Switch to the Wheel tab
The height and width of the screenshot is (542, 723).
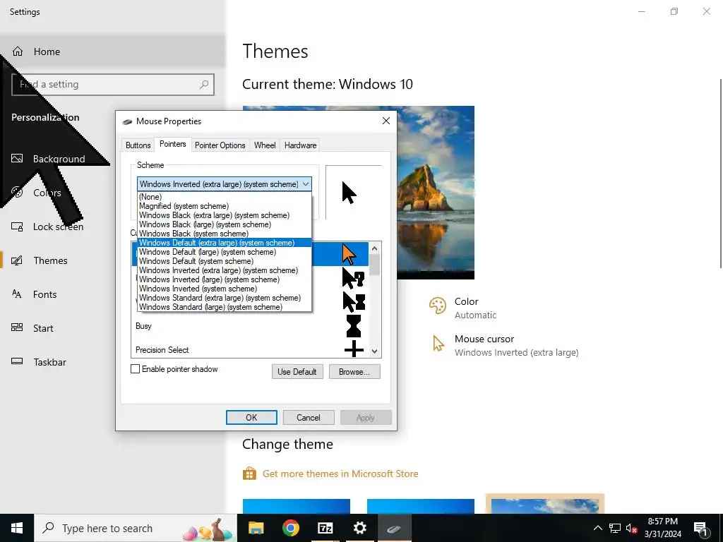pyautogui.click(x=265, y=145)
